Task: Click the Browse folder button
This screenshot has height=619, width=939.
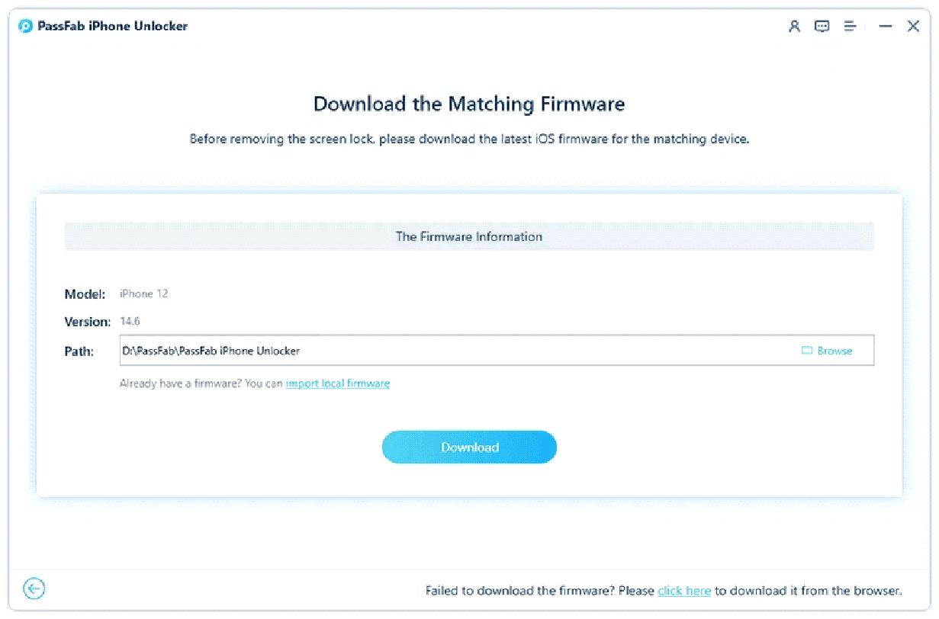Action: point(827,351)
